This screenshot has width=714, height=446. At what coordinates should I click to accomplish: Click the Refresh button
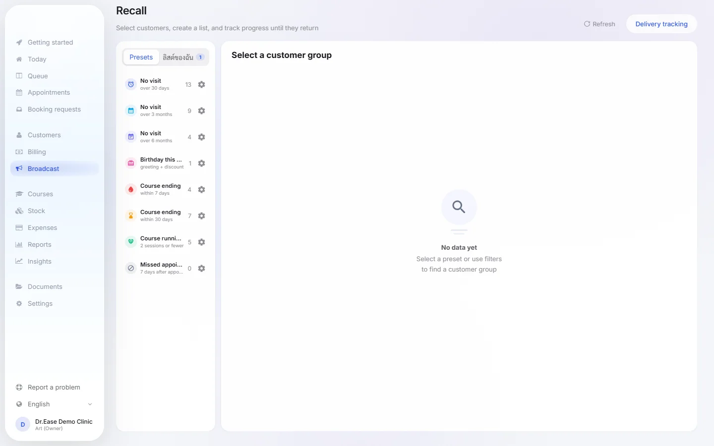point(599,24)
